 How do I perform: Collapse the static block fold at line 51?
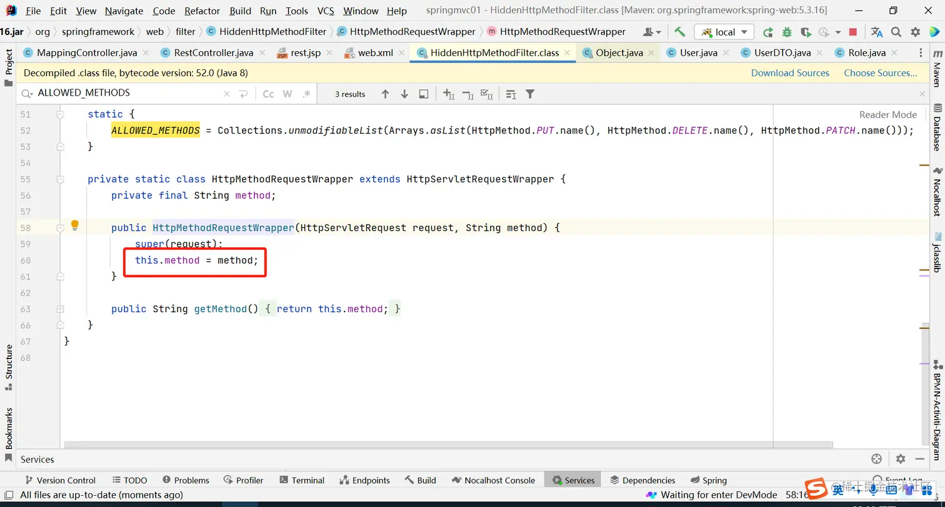(x=61, y=114)
